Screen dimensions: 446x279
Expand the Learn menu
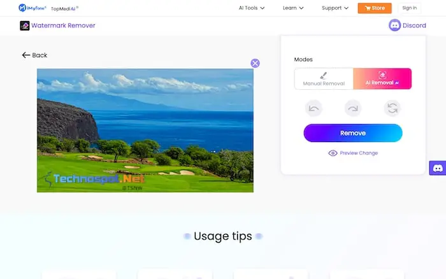coord(293,8)
